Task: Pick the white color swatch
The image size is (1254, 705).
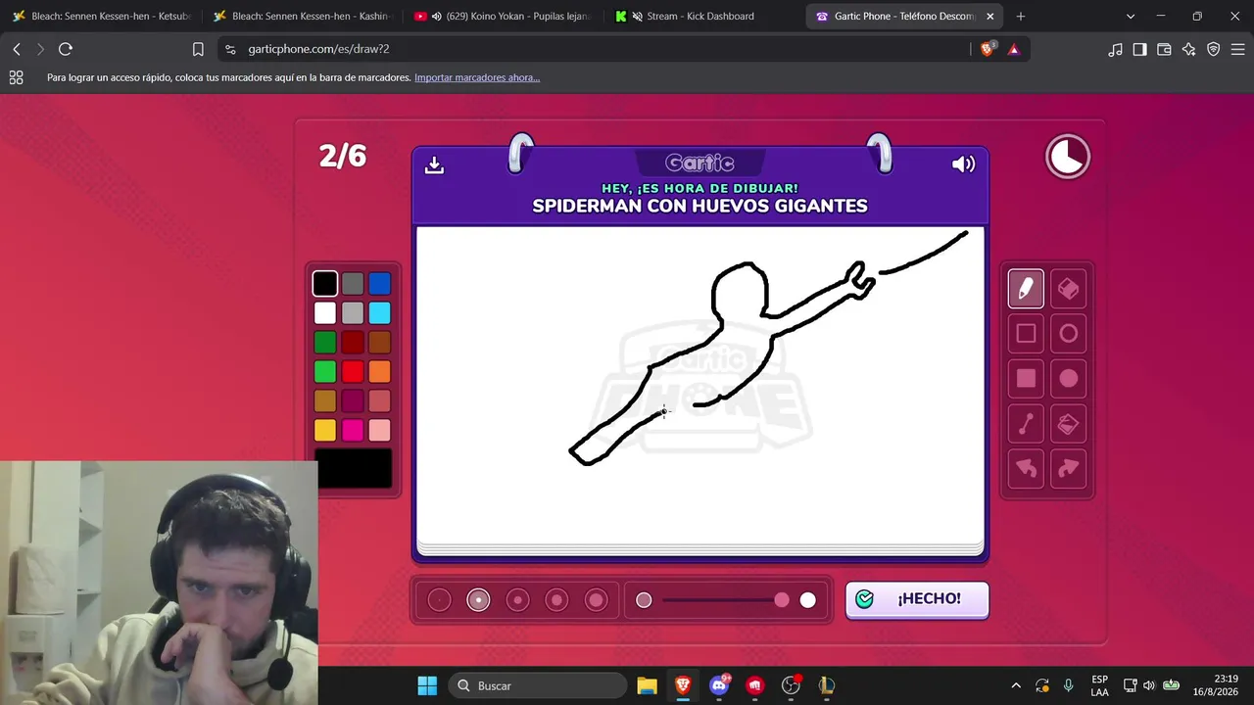Action: [x=325, y=313]
